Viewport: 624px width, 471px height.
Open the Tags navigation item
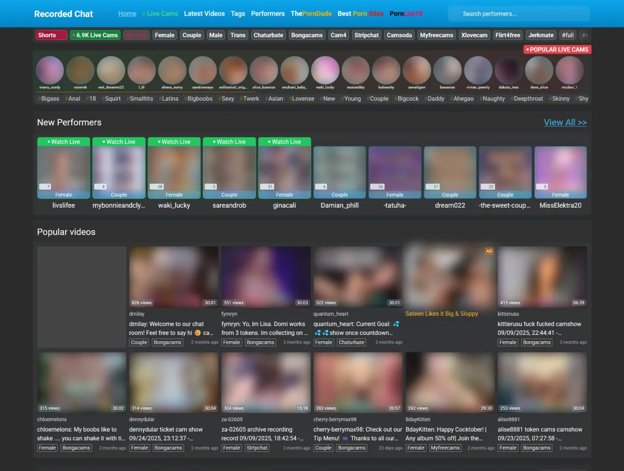click(x=238, y=14)
